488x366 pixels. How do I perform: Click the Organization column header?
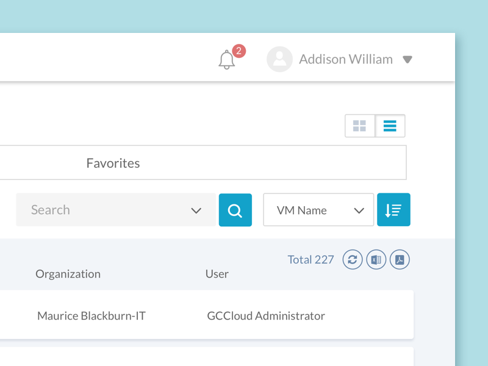[68, 274]
